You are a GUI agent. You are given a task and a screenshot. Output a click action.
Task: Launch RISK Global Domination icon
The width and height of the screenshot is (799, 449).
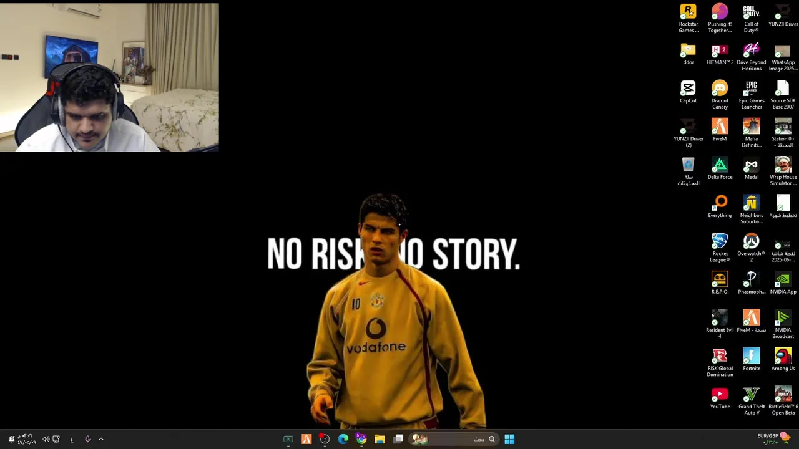tap(720, 362)
